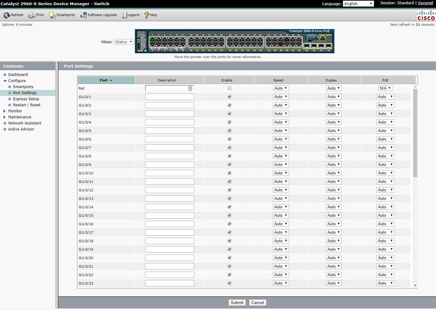Uncheck Enable for port Gi1/0/4
The image size is (436, 310).
[229, 122]
